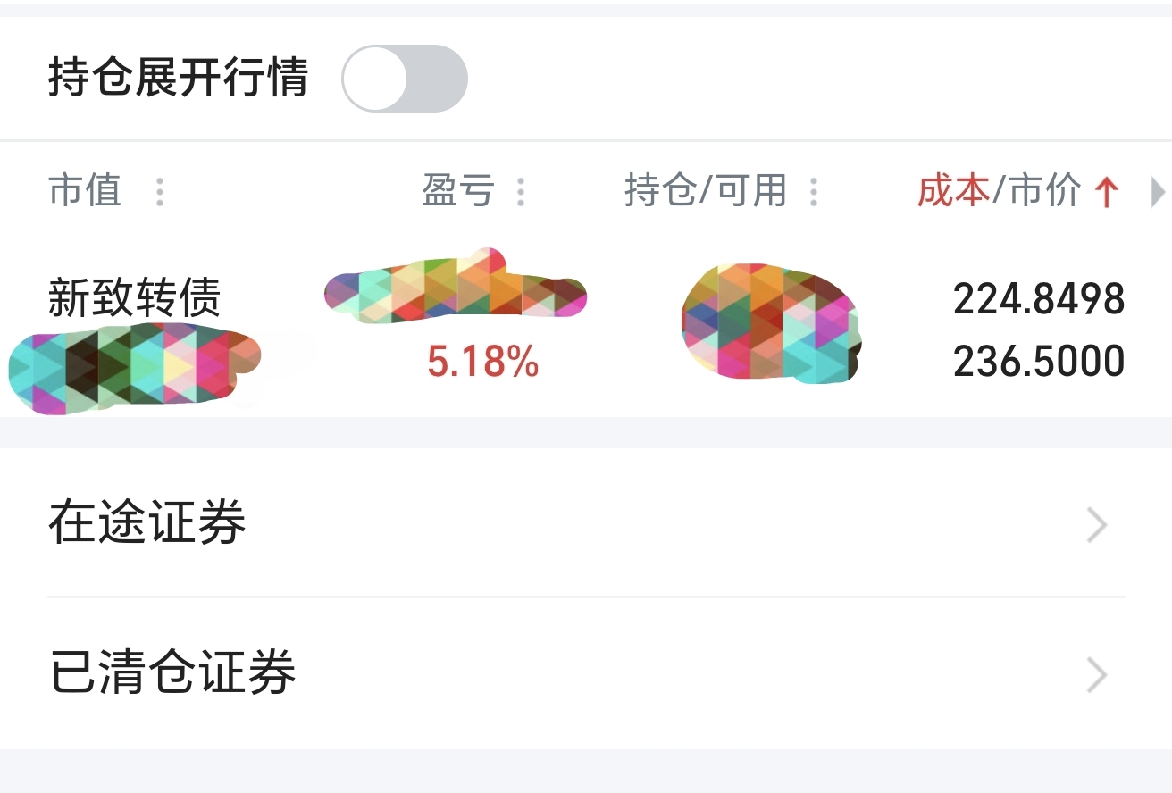Open the three-dot menu beside 持仓/可用
Image resolution: width=1172 pixels, height=793 pixels.
pyautogui.click(x=813, y=192)
